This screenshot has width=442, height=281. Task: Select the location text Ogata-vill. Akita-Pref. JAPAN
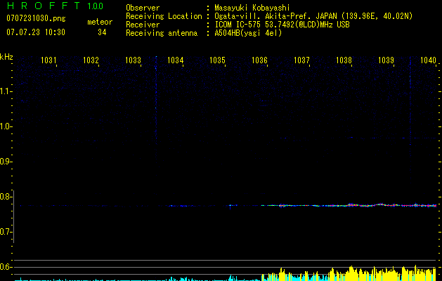point(276,16)
